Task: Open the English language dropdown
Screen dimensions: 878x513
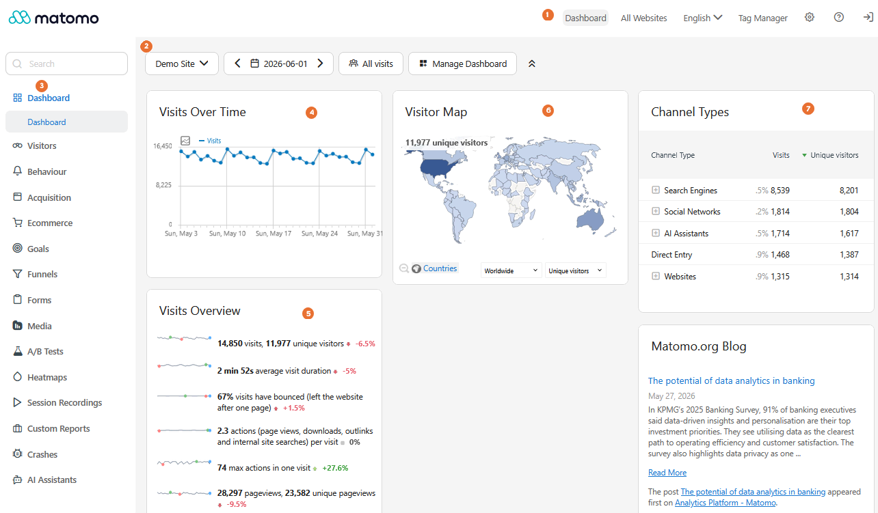Action: point(703,18)
